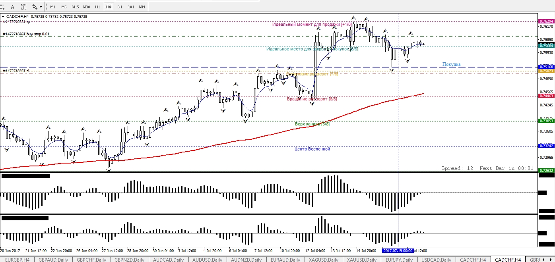
Task: Click the sl order line label
Action: click(x=16, y=71)
